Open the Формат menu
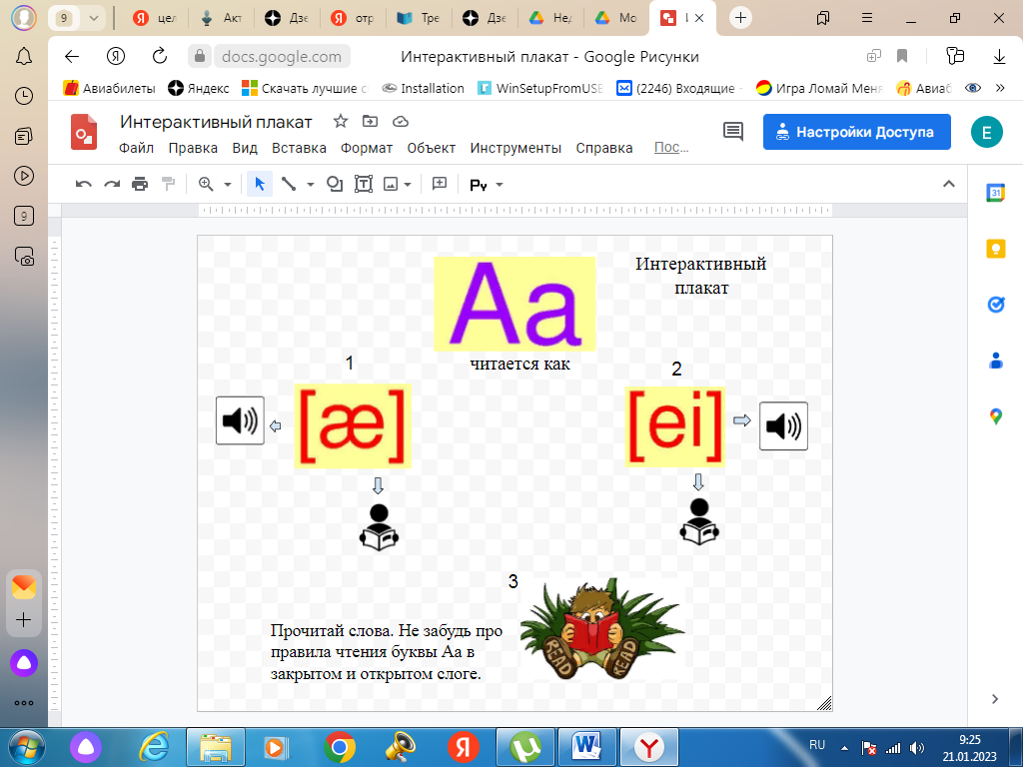The height and width of the screenshot is (767, 1023). coord(367,148)
